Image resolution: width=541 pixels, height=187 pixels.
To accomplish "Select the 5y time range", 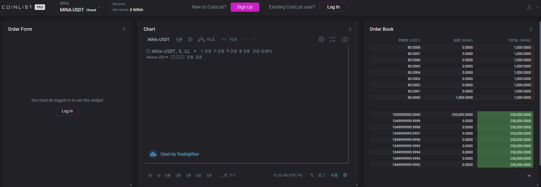I will tap(150, 175).
